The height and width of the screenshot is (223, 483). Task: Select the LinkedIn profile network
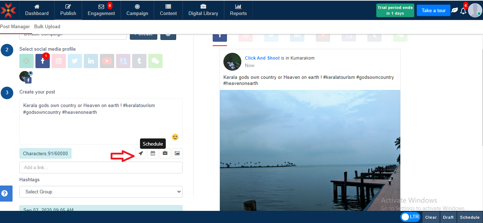91,61
